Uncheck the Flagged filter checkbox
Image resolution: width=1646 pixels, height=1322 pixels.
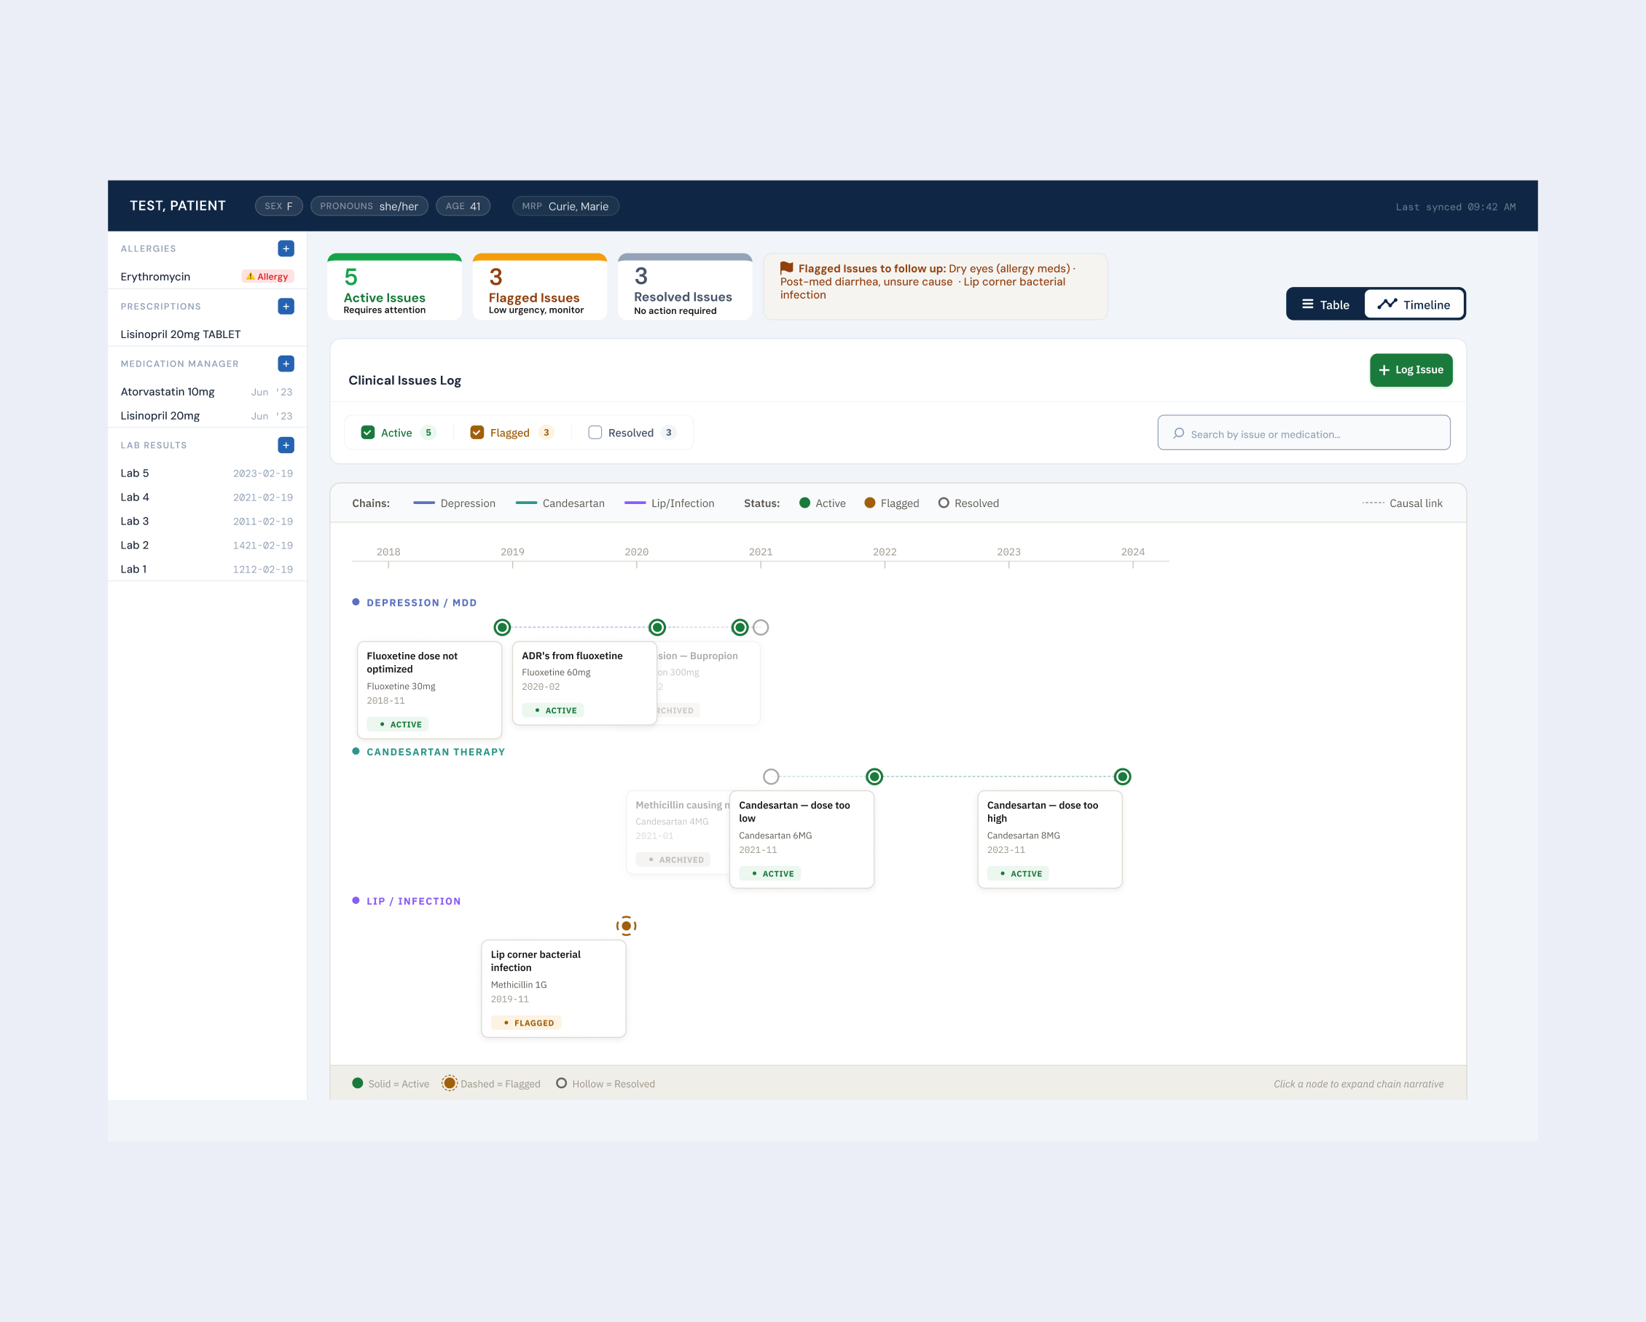pyautogui.click(x=477, y=433)
